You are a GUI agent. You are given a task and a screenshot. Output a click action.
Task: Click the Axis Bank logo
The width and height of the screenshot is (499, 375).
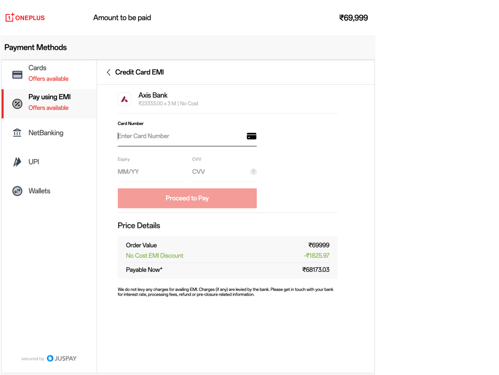[x=125, y=99]
